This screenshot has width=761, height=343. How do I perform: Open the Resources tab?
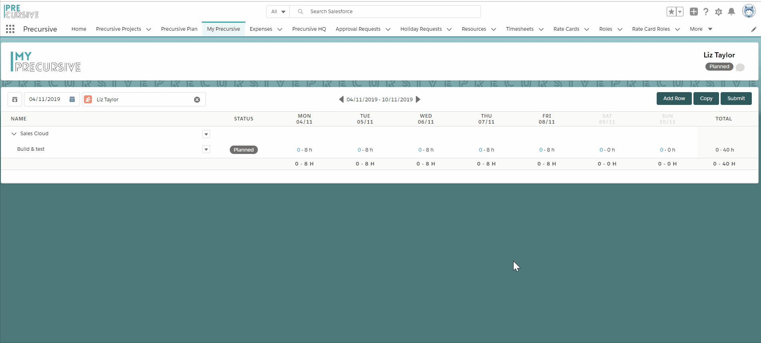coord(474,29)
